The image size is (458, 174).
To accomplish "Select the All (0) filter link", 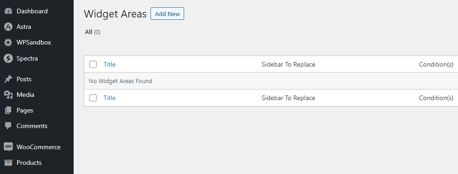I will 93,32.
